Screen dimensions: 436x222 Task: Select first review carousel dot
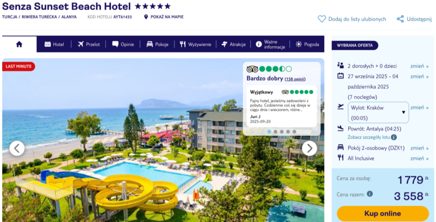click(x=269, y=132)
